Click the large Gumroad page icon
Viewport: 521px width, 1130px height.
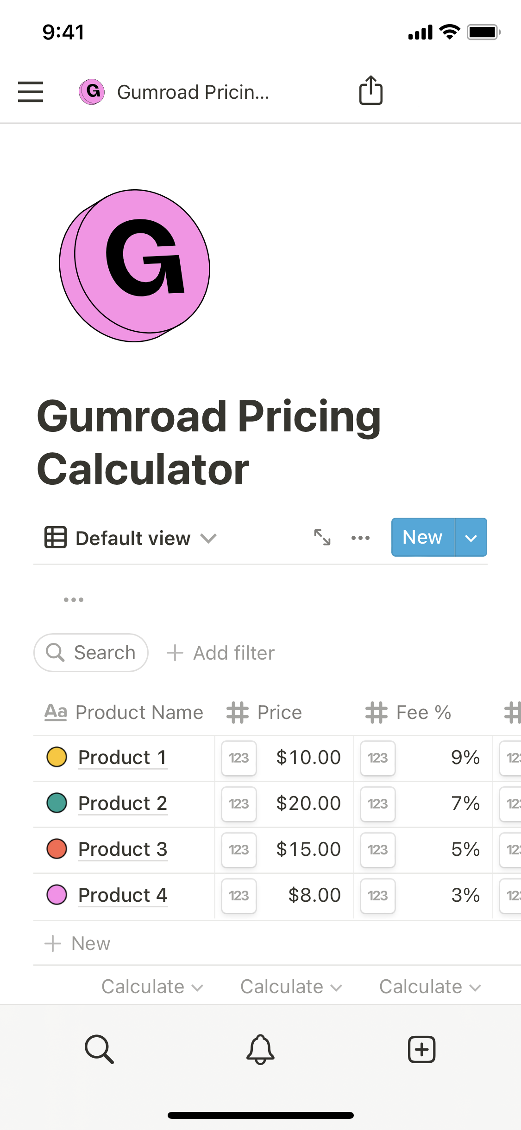(x=135, y=266)
